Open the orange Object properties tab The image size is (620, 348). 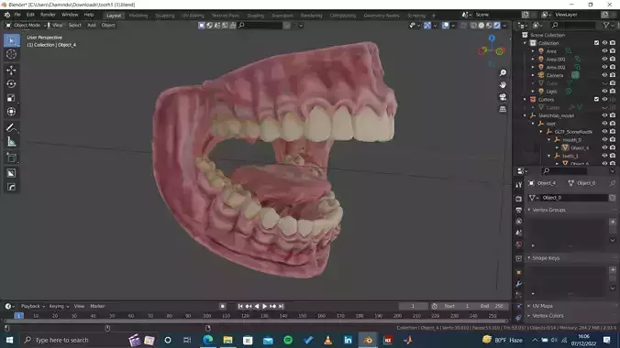[x=519, y=272]
